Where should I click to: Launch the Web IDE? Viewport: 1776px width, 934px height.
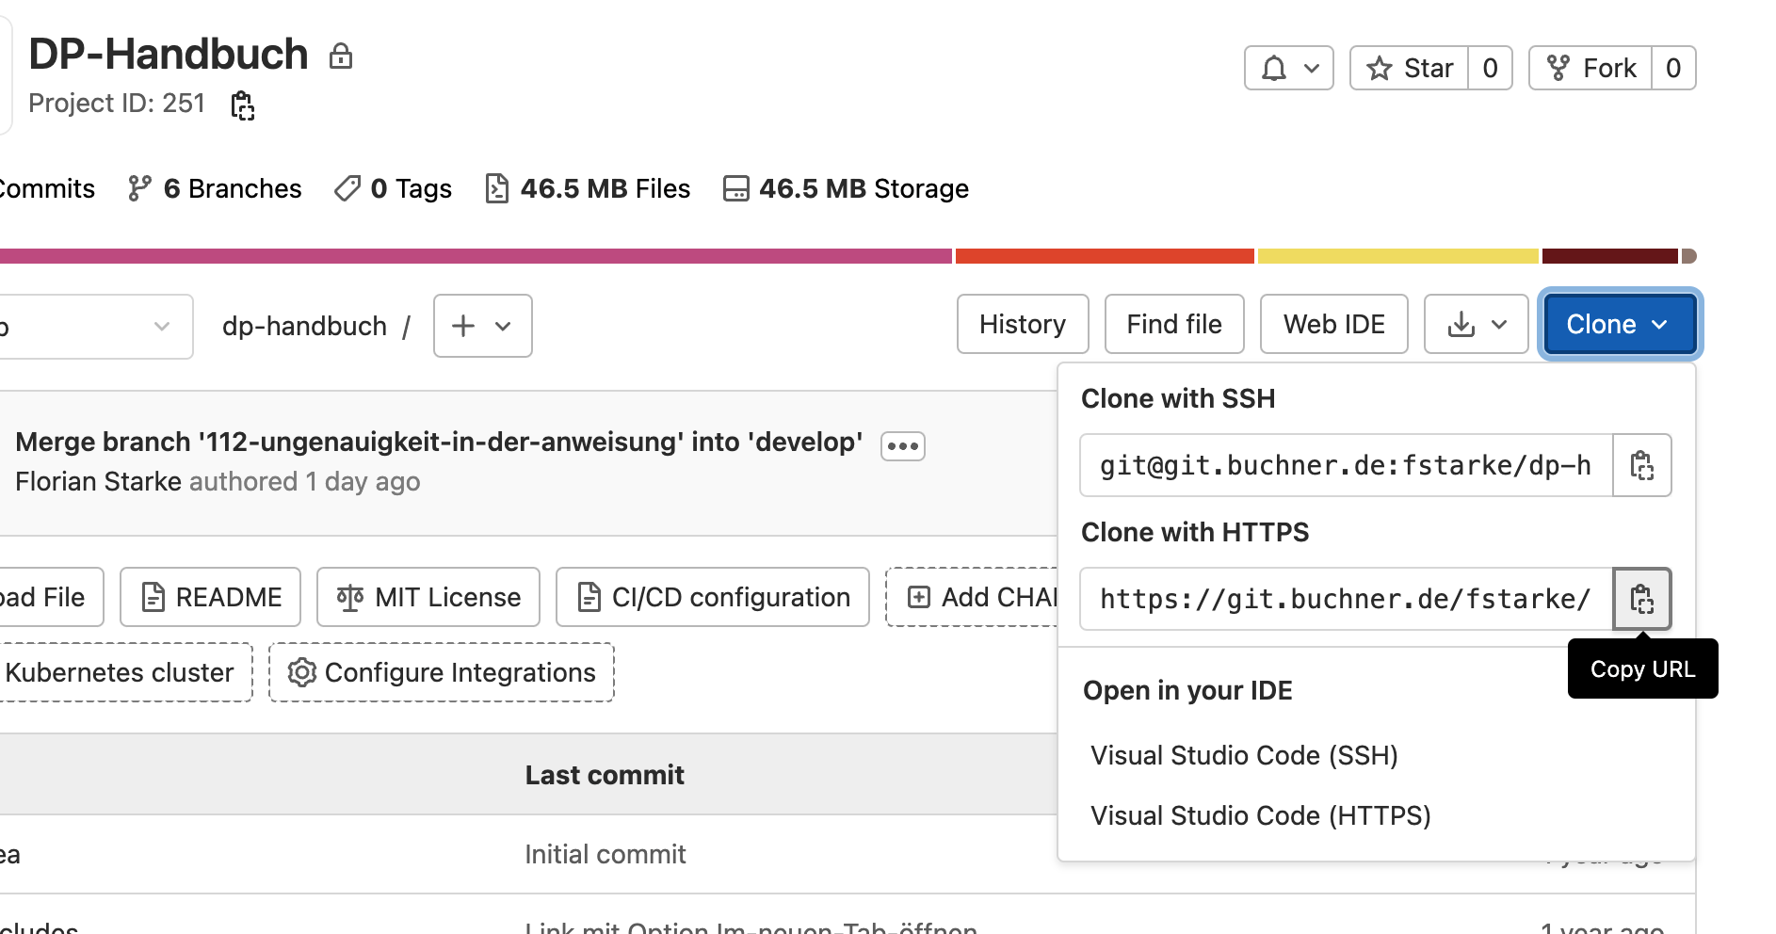(1333, 325)
